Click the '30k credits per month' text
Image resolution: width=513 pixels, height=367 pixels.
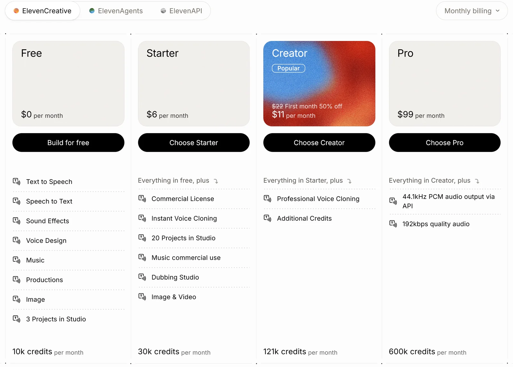click(174, 352)
